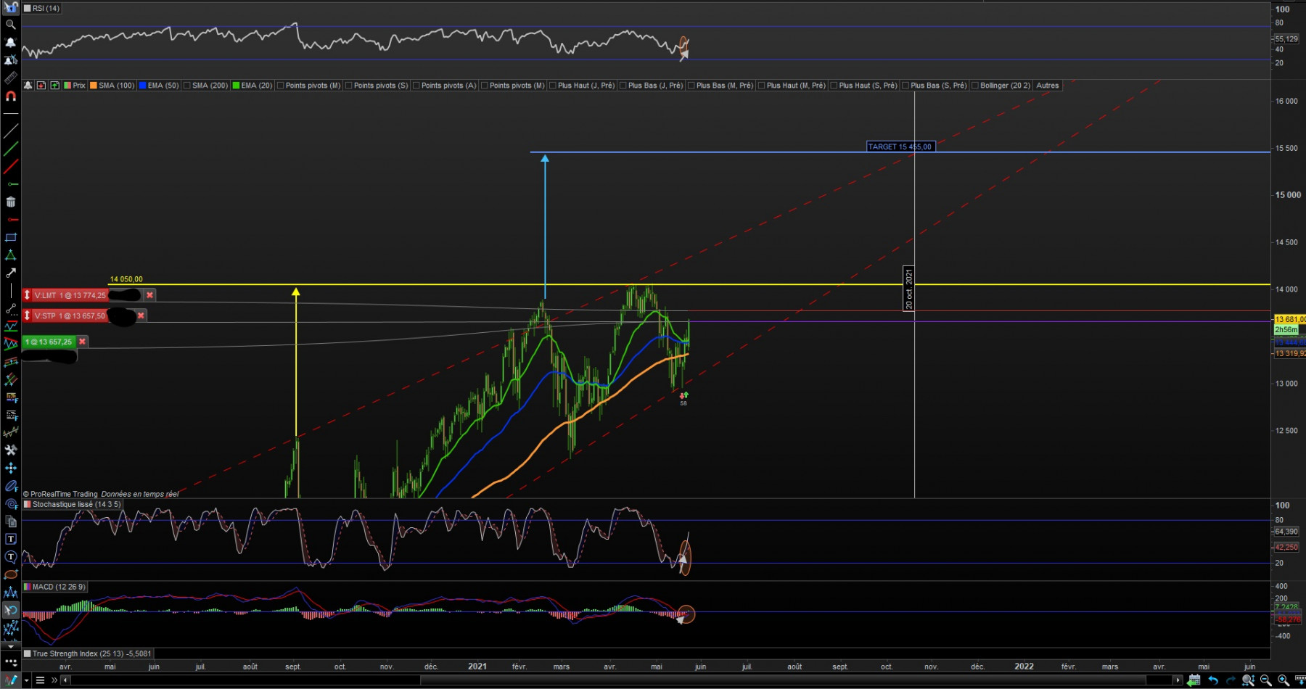Select the Fibonacci spiral tool
Image resolution: width=1306 pixels, height=689 pixels.
10,503
